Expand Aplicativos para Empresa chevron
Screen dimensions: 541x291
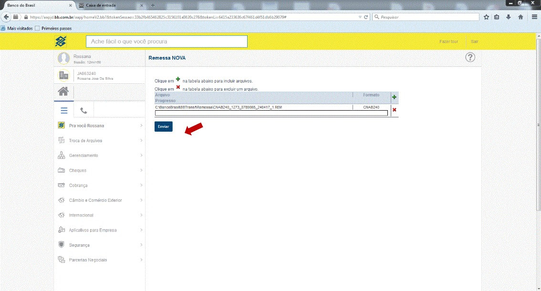141,230
